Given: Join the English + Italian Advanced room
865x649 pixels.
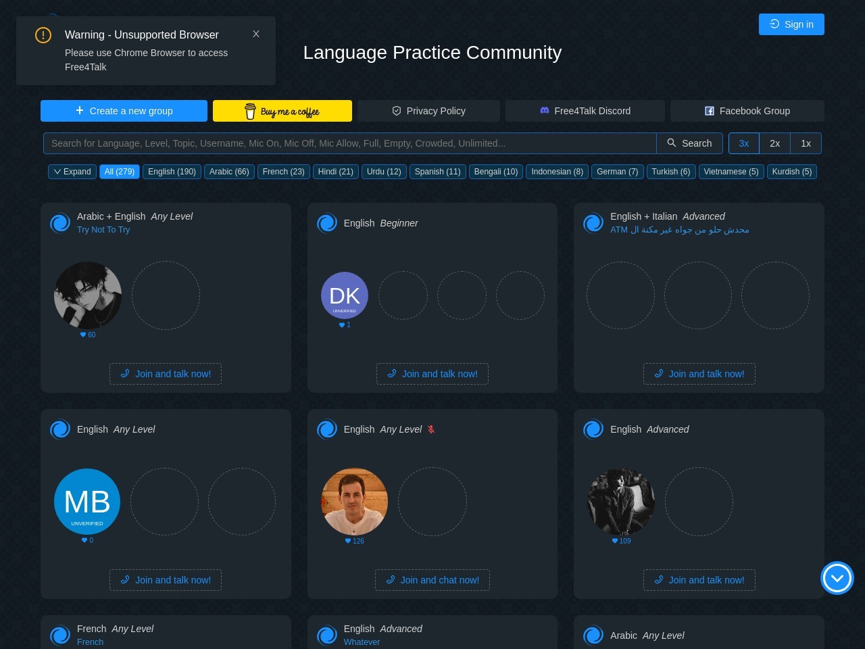Looking at the screenshot, I should pos(699,374).
